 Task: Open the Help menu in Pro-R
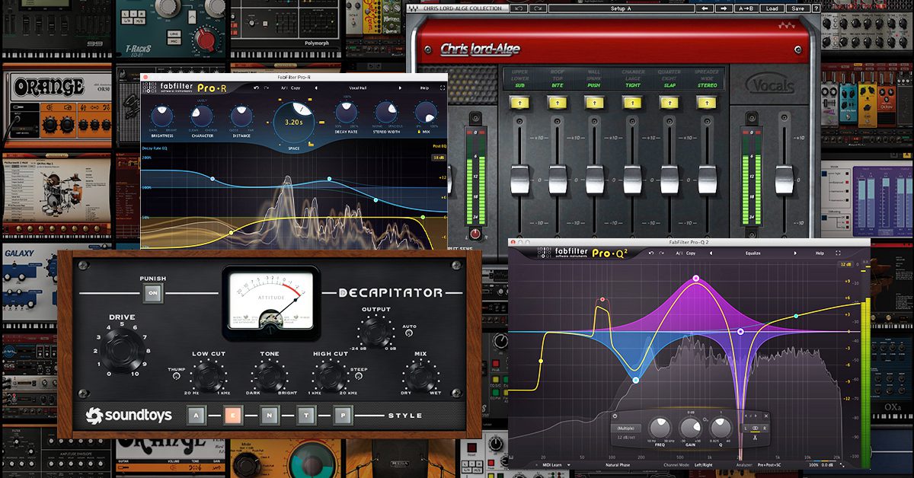(x=424, y=88)
